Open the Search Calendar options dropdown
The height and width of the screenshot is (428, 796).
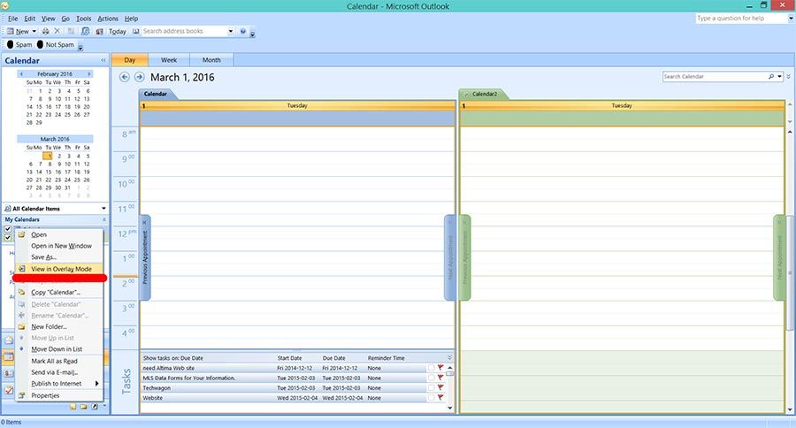click(x=780, y=76)
